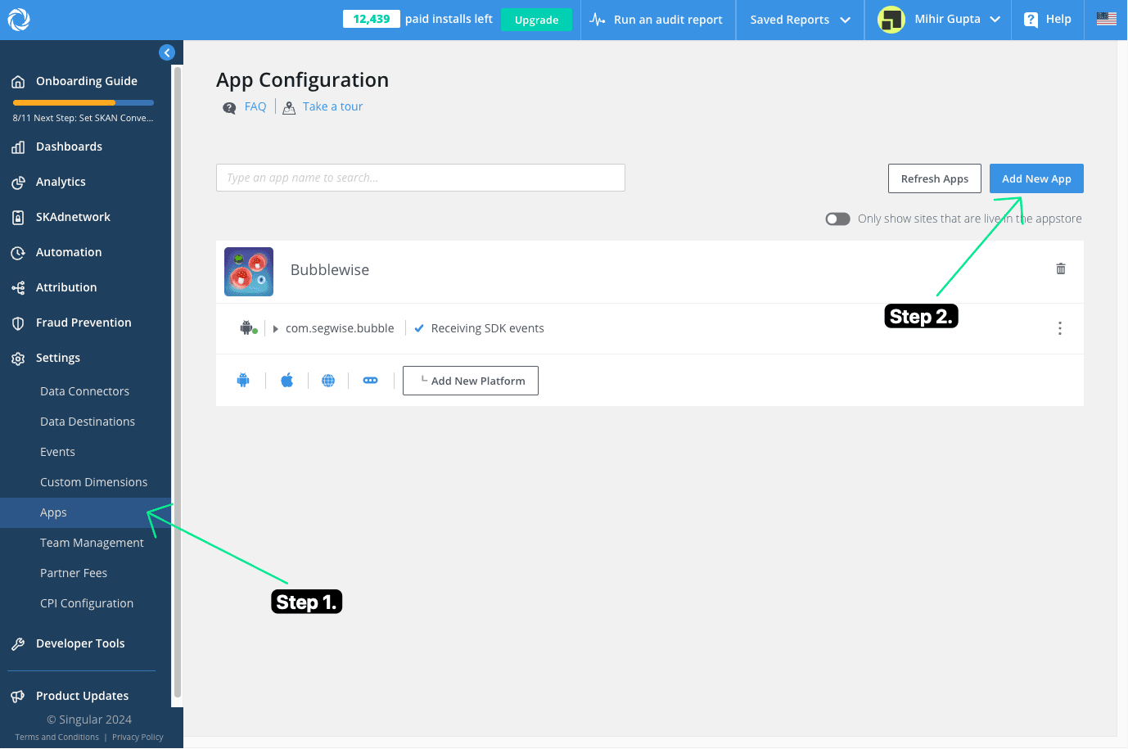Delete Bubblewise app with trash icon

[1060, 268]
